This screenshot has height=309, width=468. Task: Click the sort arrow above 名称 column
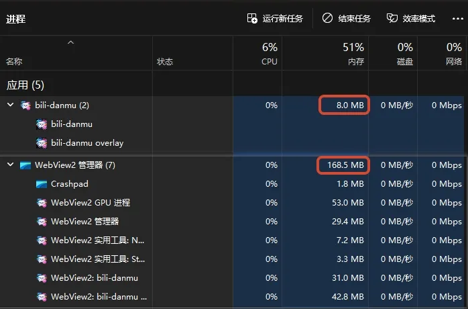tap(70, 42)
